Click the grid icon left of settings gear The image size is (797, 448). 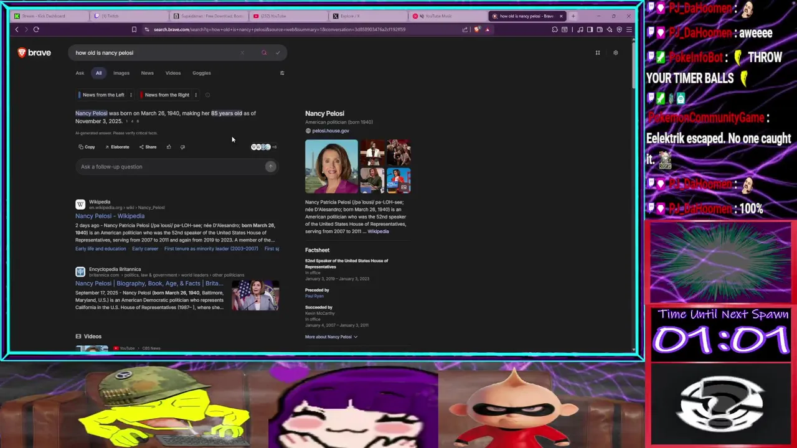coord(597,53)
